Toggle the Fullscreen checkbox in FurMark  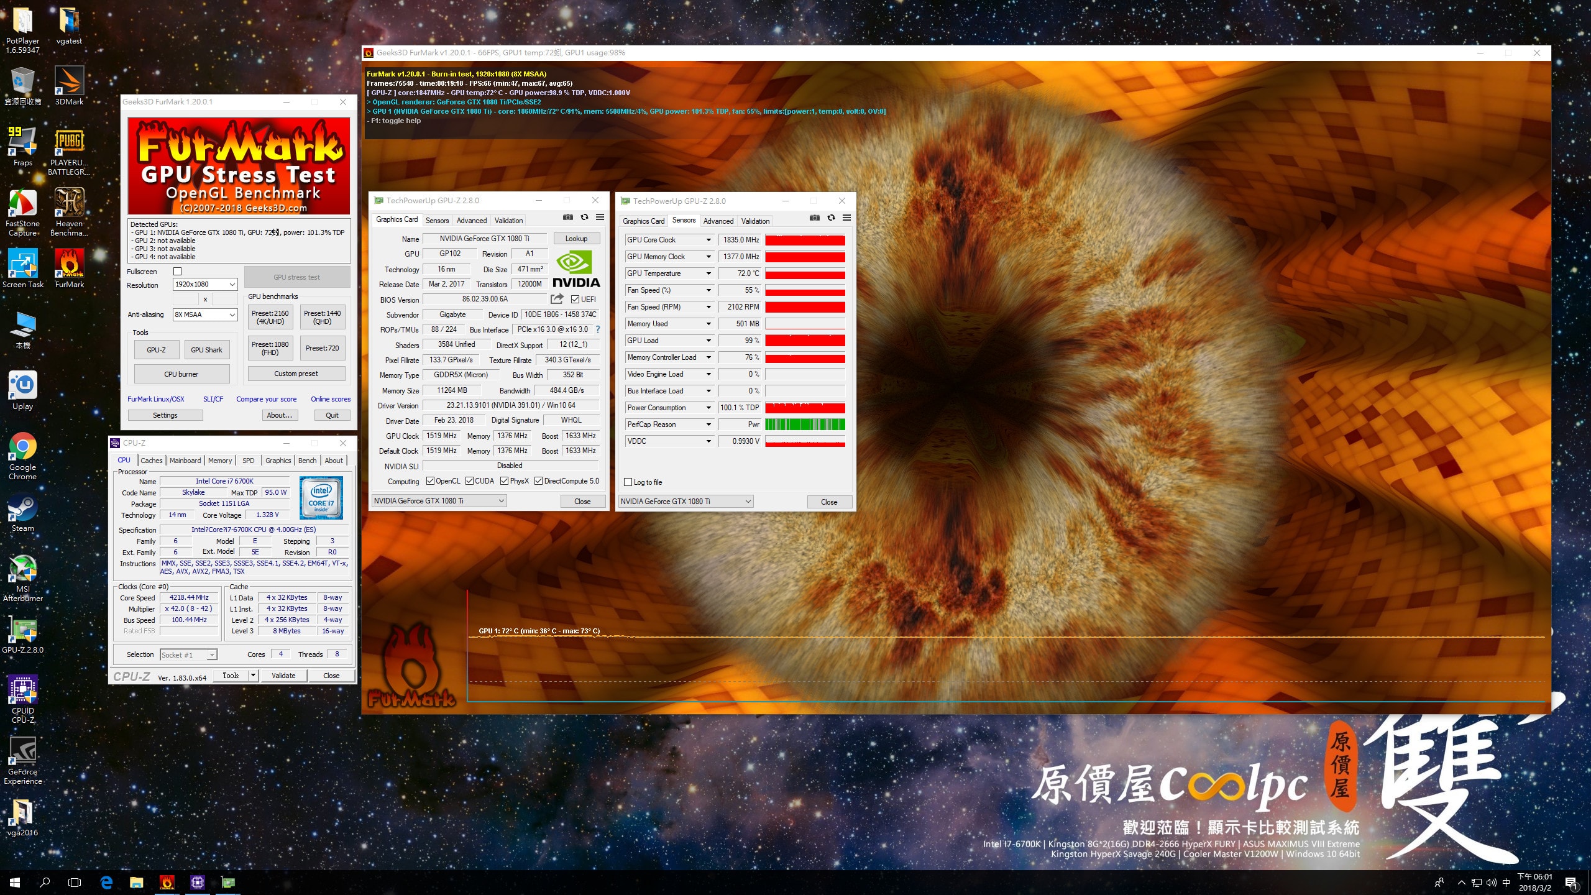point(177,272)
